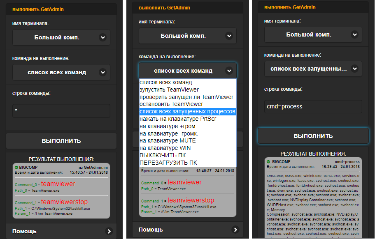This screenshot has height=239, width=375.
Task: Click red 'teamviewerstop' command in left result
Action: pyautogui.click(x=64, y=202)
